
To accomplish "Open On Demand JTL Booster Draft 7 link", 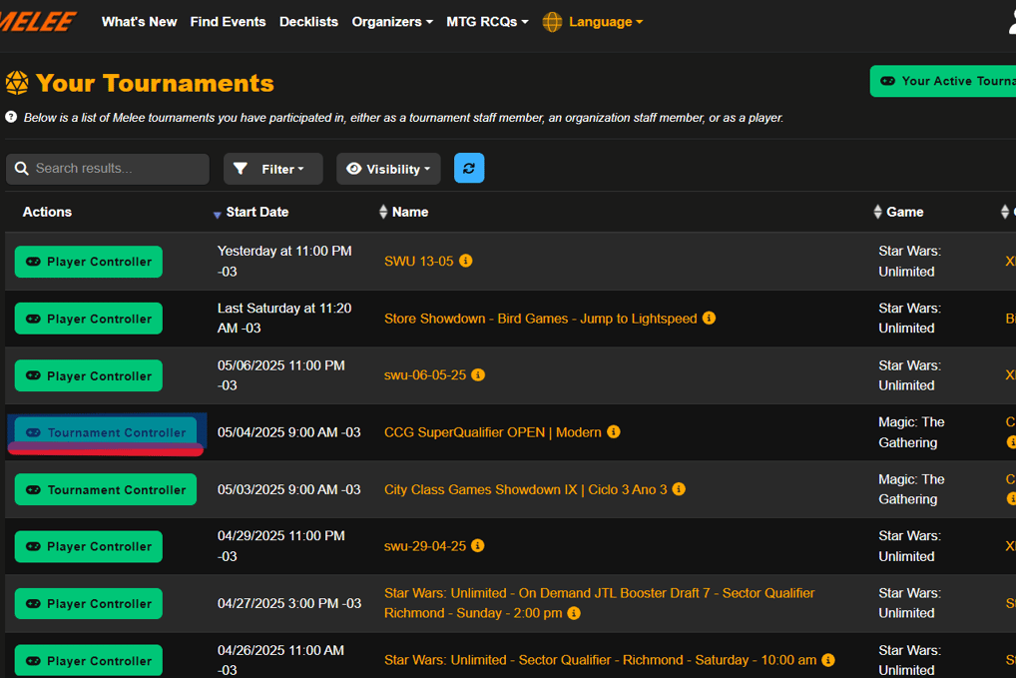I will coord(600,603).
